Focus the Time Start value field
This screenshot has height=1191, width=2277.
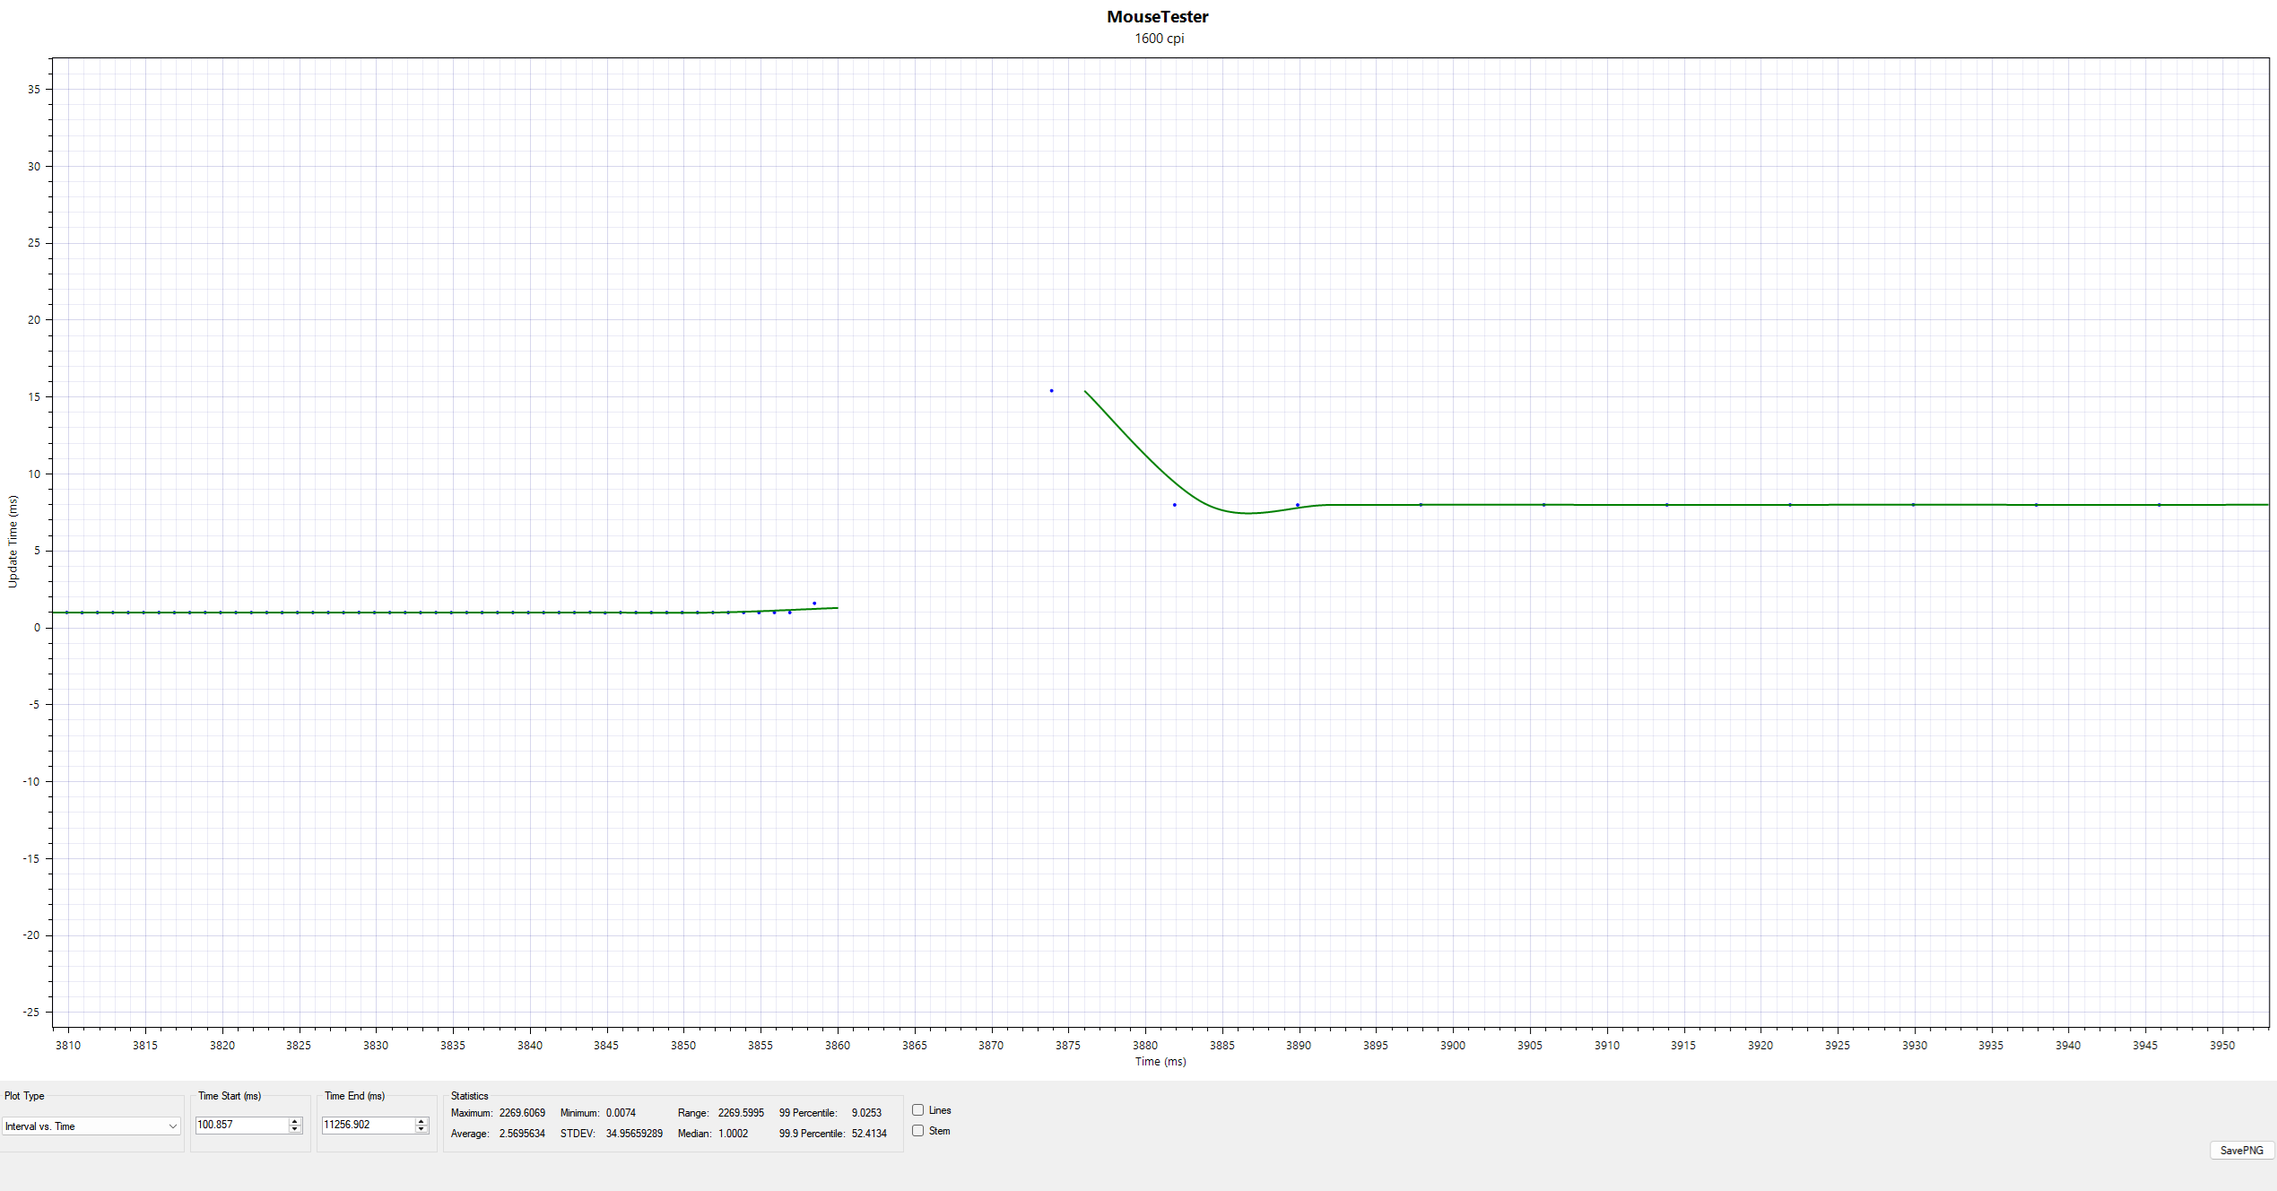[242, 1125]
